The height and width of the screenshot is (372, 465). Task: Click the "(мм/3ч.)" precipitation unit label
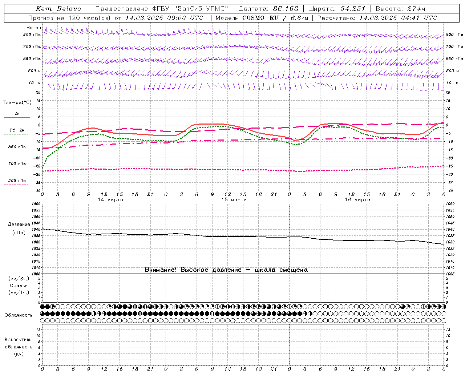click(x=19, y=279)
